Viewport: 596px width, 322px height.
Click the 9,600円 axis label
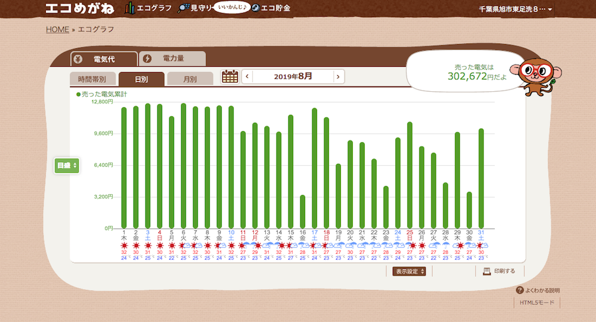(x=104, y=134)
